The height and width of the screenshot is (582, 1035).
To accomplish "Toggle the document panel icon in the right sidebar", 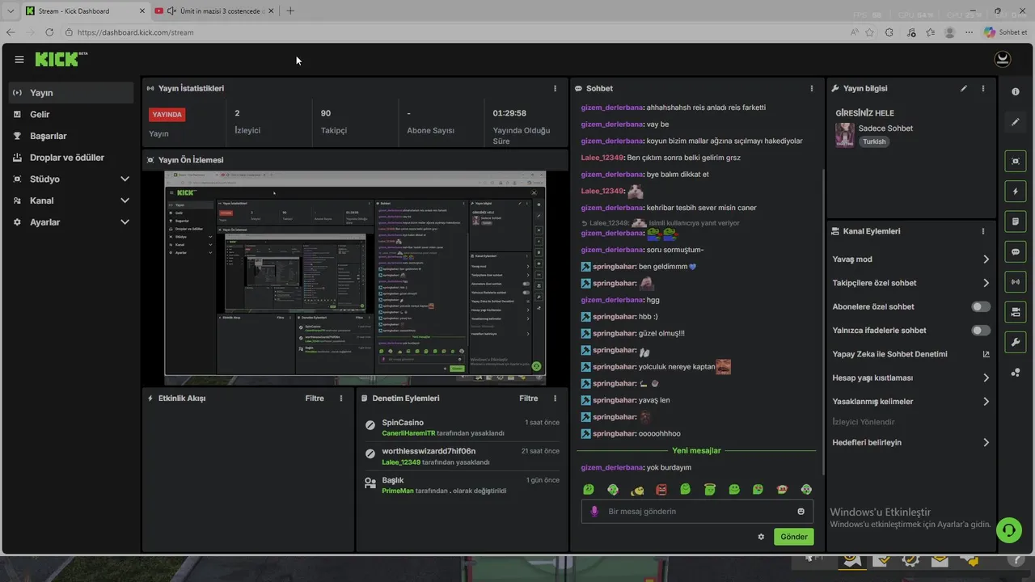I will [x=1016, y=221].
